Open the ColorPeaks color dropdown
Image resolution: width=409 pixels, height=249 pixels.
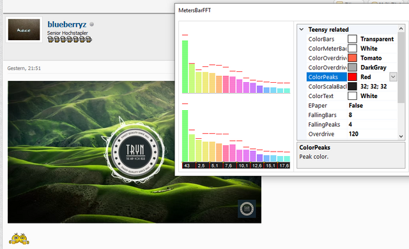point(393,77)
